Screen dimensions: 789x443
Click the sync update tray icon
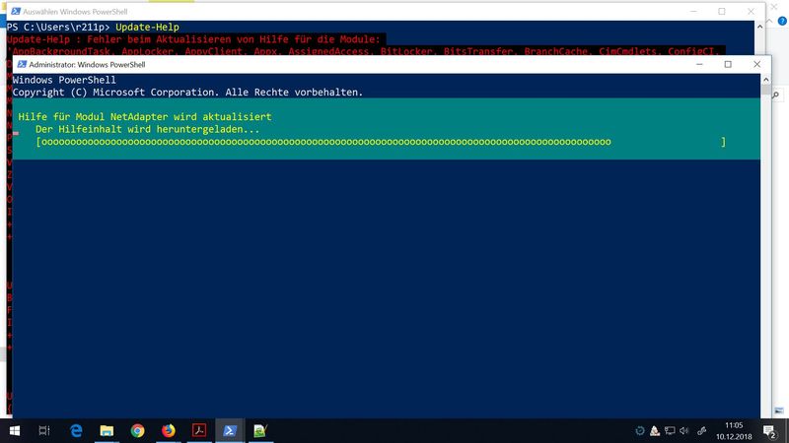pos(639,431)
